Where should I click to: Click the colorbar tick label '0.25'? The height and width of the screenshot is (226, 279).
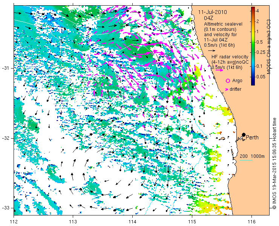coord(260,52)
